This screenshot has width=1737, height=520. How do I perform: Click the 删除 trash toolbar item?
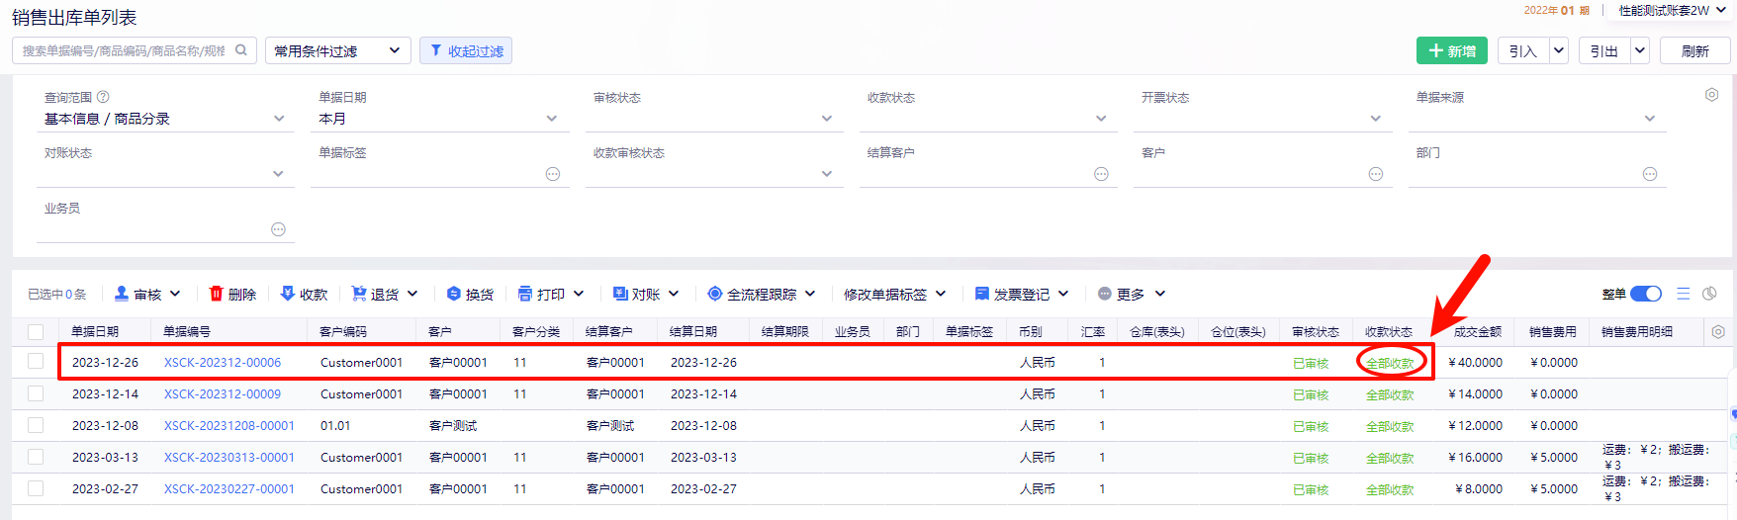click(x=232, y=294)
